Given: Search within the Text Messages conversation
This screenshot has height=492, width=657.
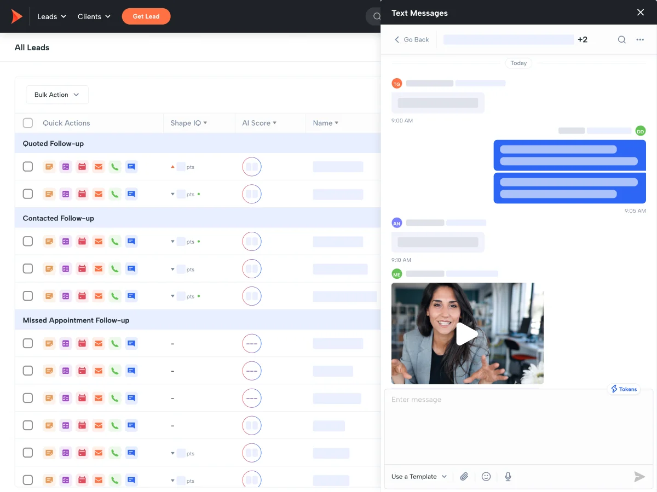Looking at the screenshot, I should [622, 39].
